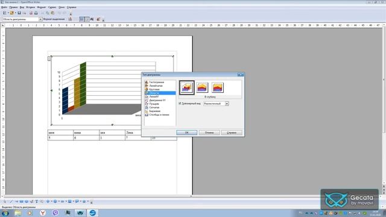The image size is (386, 217).
Task: Click the Open file toolbar icon
Action: tap(11, 13)
